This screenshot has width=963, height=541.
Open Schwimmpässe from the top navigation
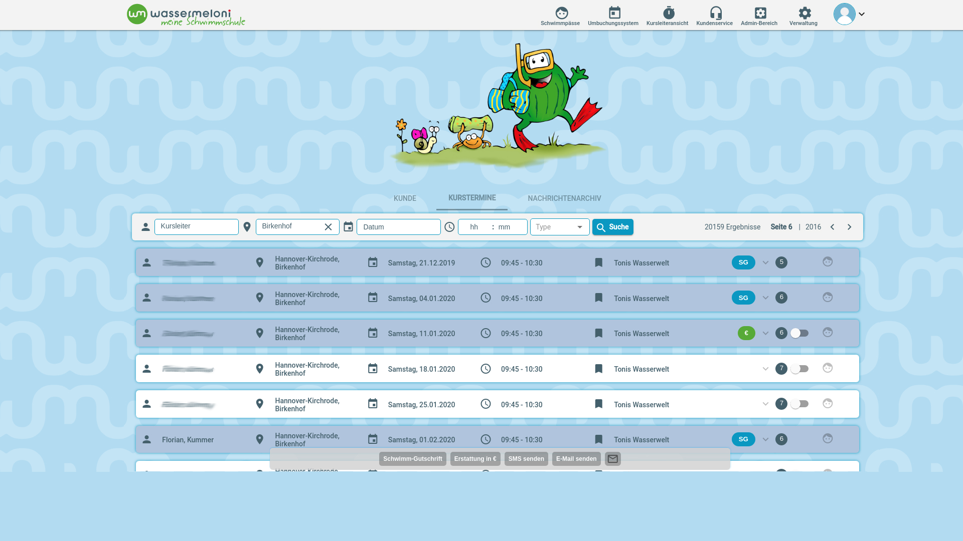pos(560,16)
